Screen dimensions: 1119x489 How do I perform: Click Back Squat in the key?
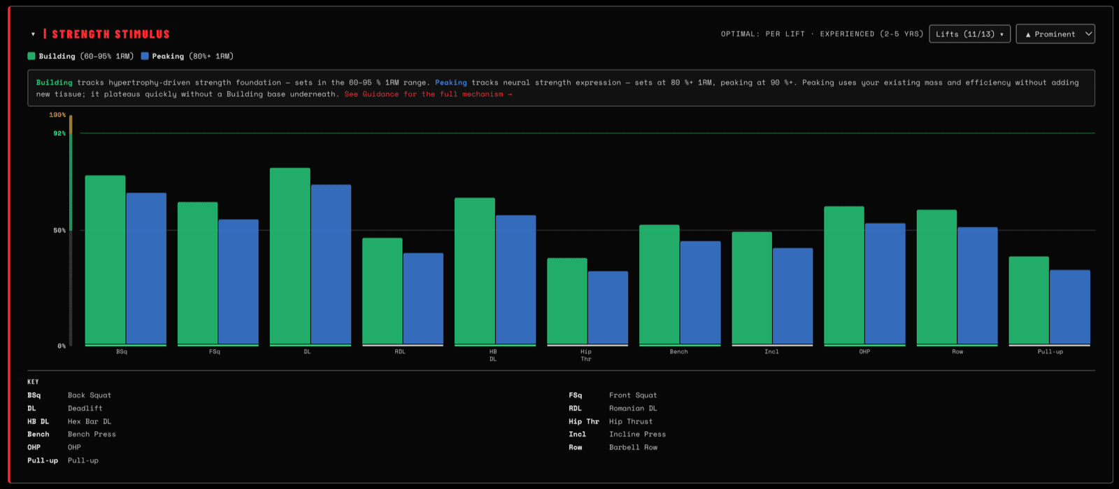coord(90,395)
